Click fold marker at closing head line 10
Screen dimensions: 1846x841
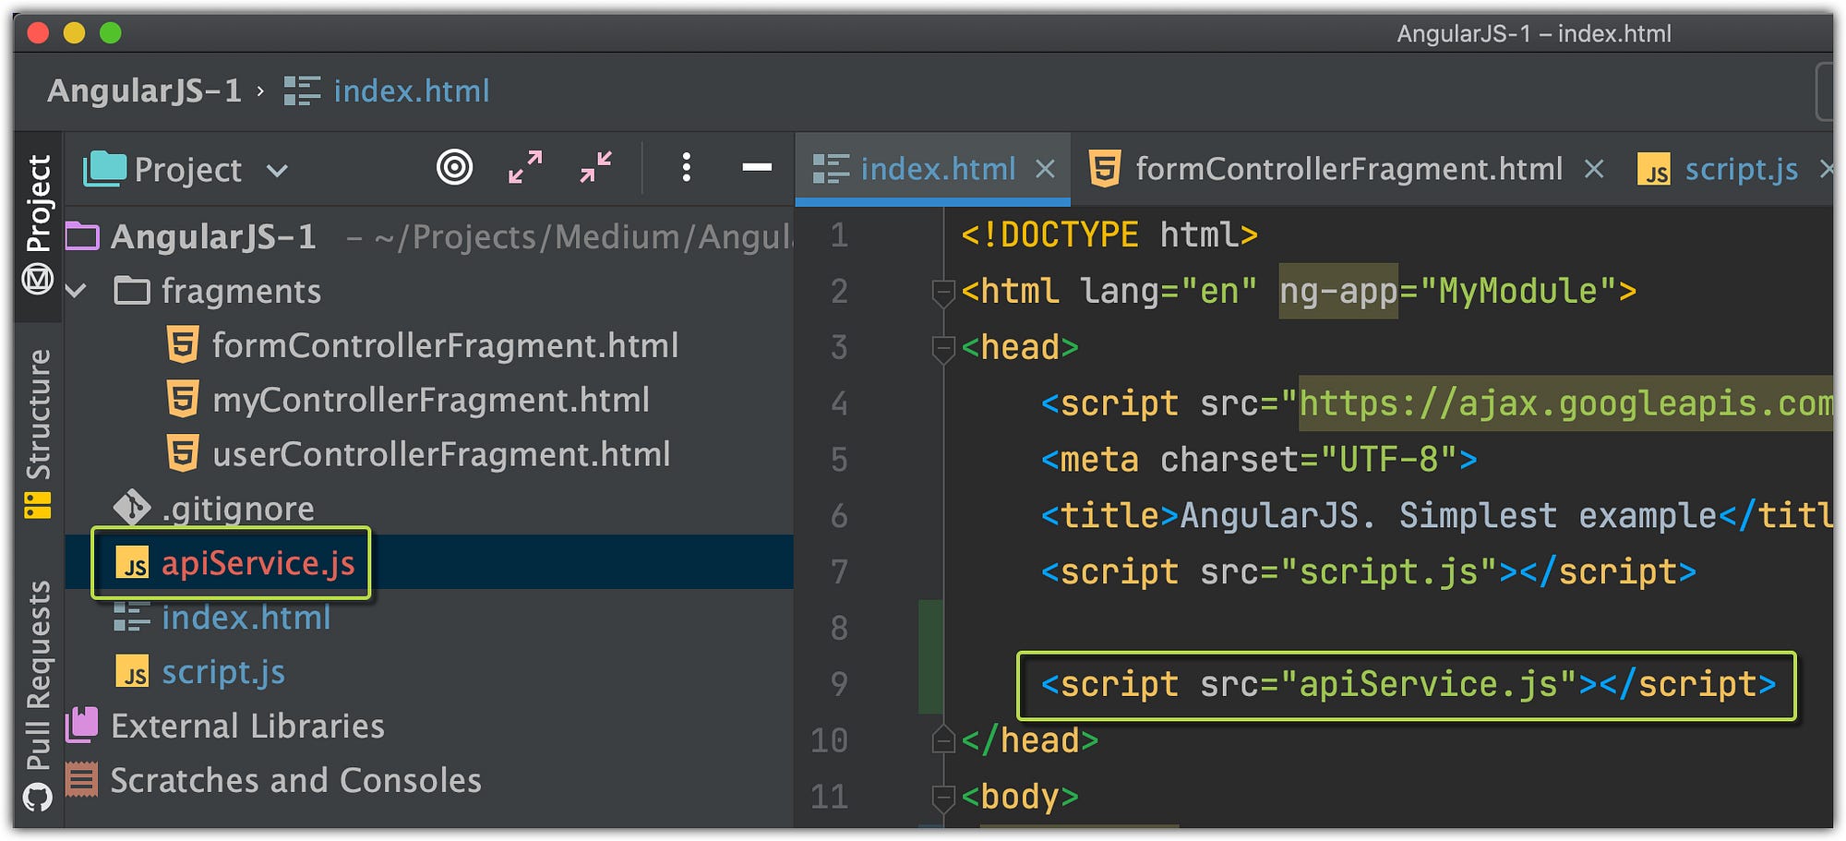pyautogui.click(x=942, y=739)
